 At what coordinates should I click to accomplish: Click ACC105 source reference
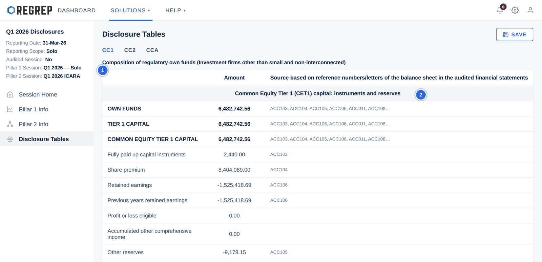(279, 252)
